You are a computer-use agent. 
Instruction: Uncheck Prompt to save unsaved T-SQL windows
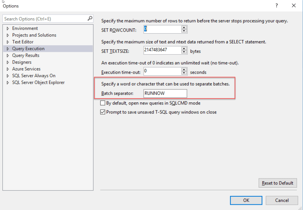point(103,112)
